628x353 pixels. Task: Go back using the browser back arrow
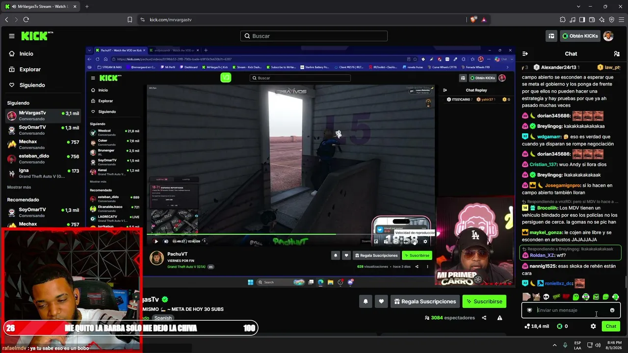pyautogui.click(x=6, y=20)
